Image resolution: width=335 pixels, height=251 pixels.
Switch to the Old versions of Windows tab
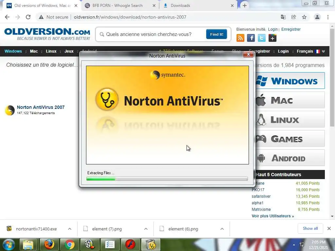pos(42,6)
